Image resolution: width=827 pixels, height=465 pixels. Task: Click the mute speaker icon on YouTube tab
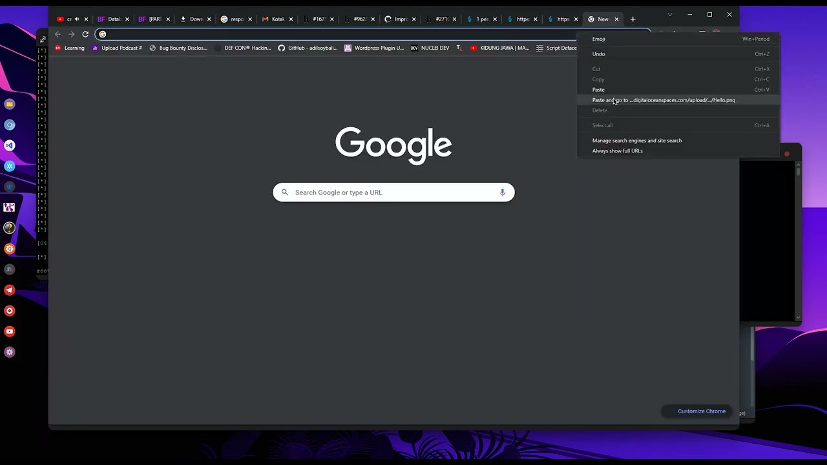click(77, 19)
